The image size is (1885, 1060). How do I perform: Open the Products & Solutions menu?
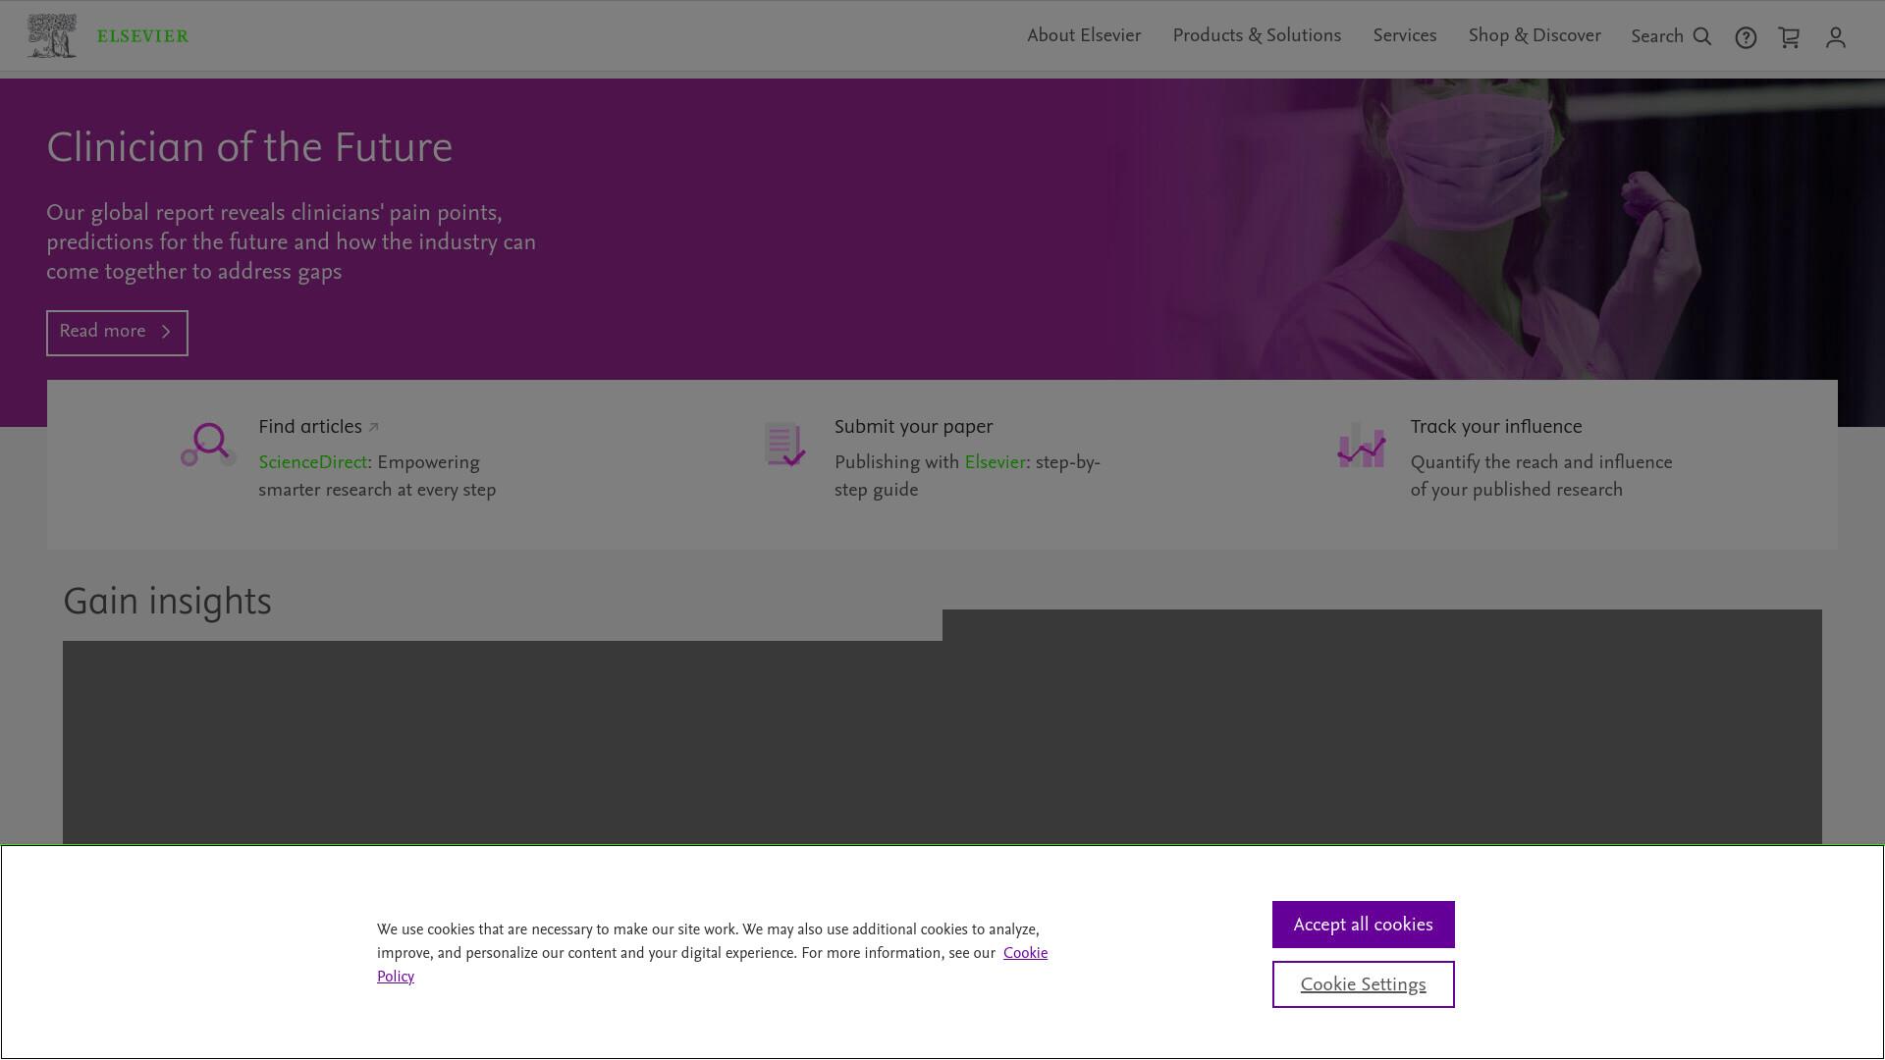pos(1257,36)
